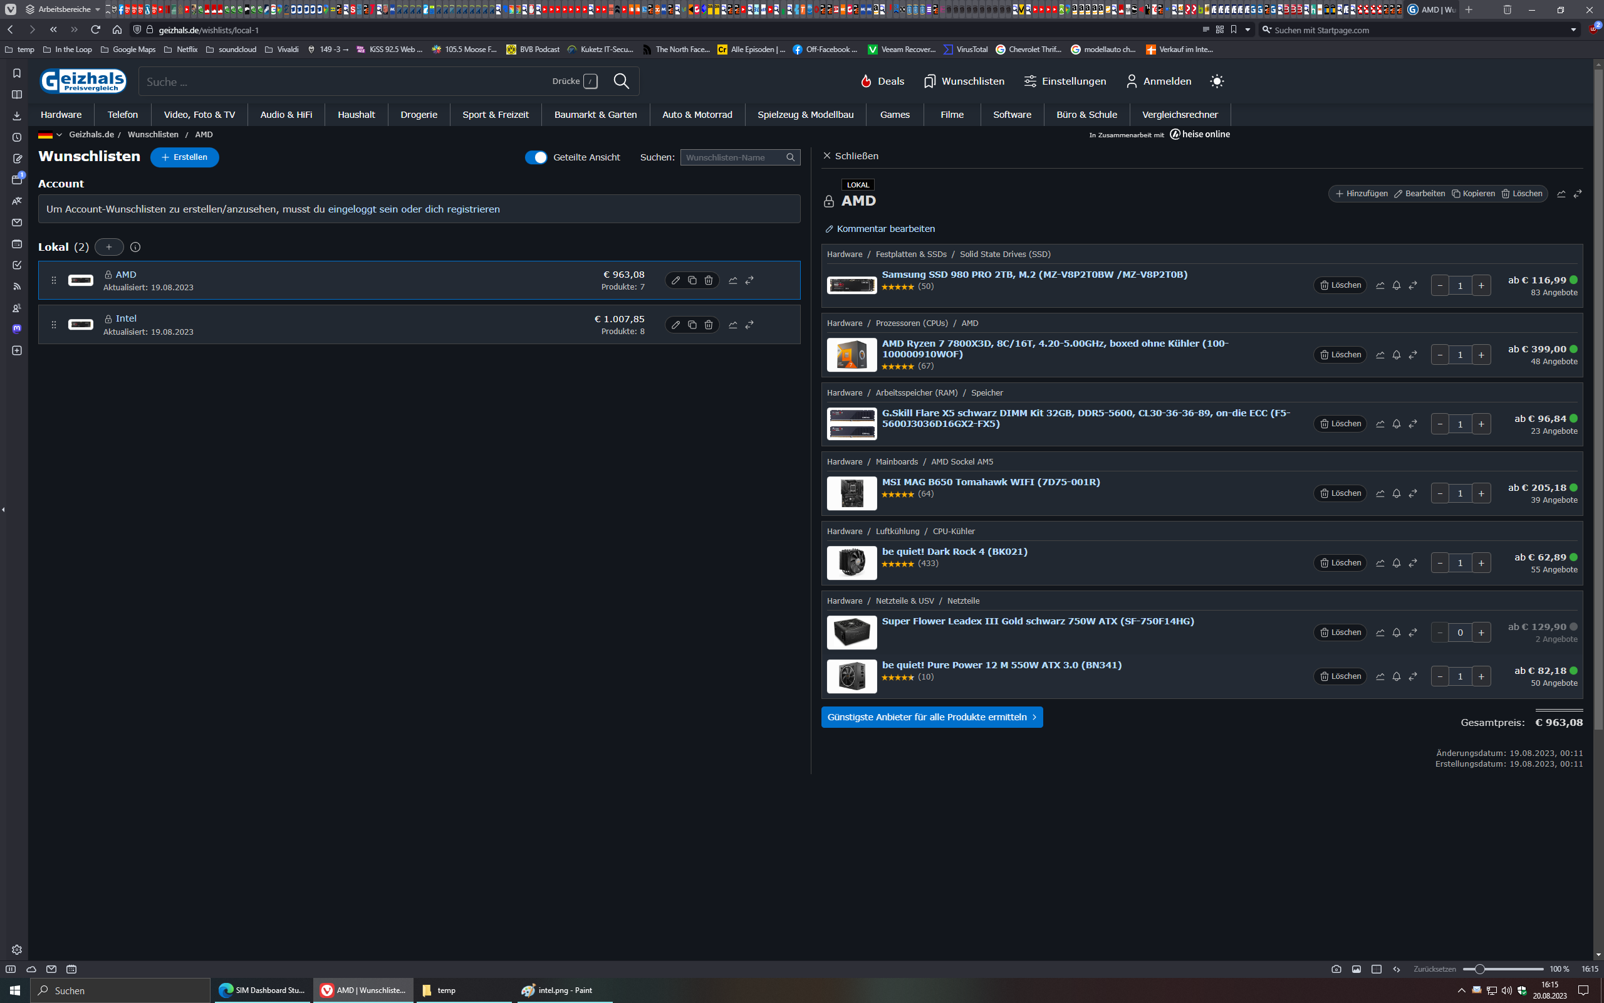The image size is (1604, 1003).
Task: Click copy icon on AMD wishlist row
Action: coord(692,281)
